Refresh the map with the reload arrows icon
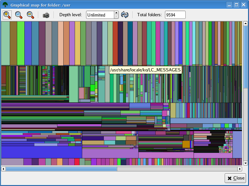The height and width of the screenshot is (186, 249). pyautogui.click(x=125, y=15)
